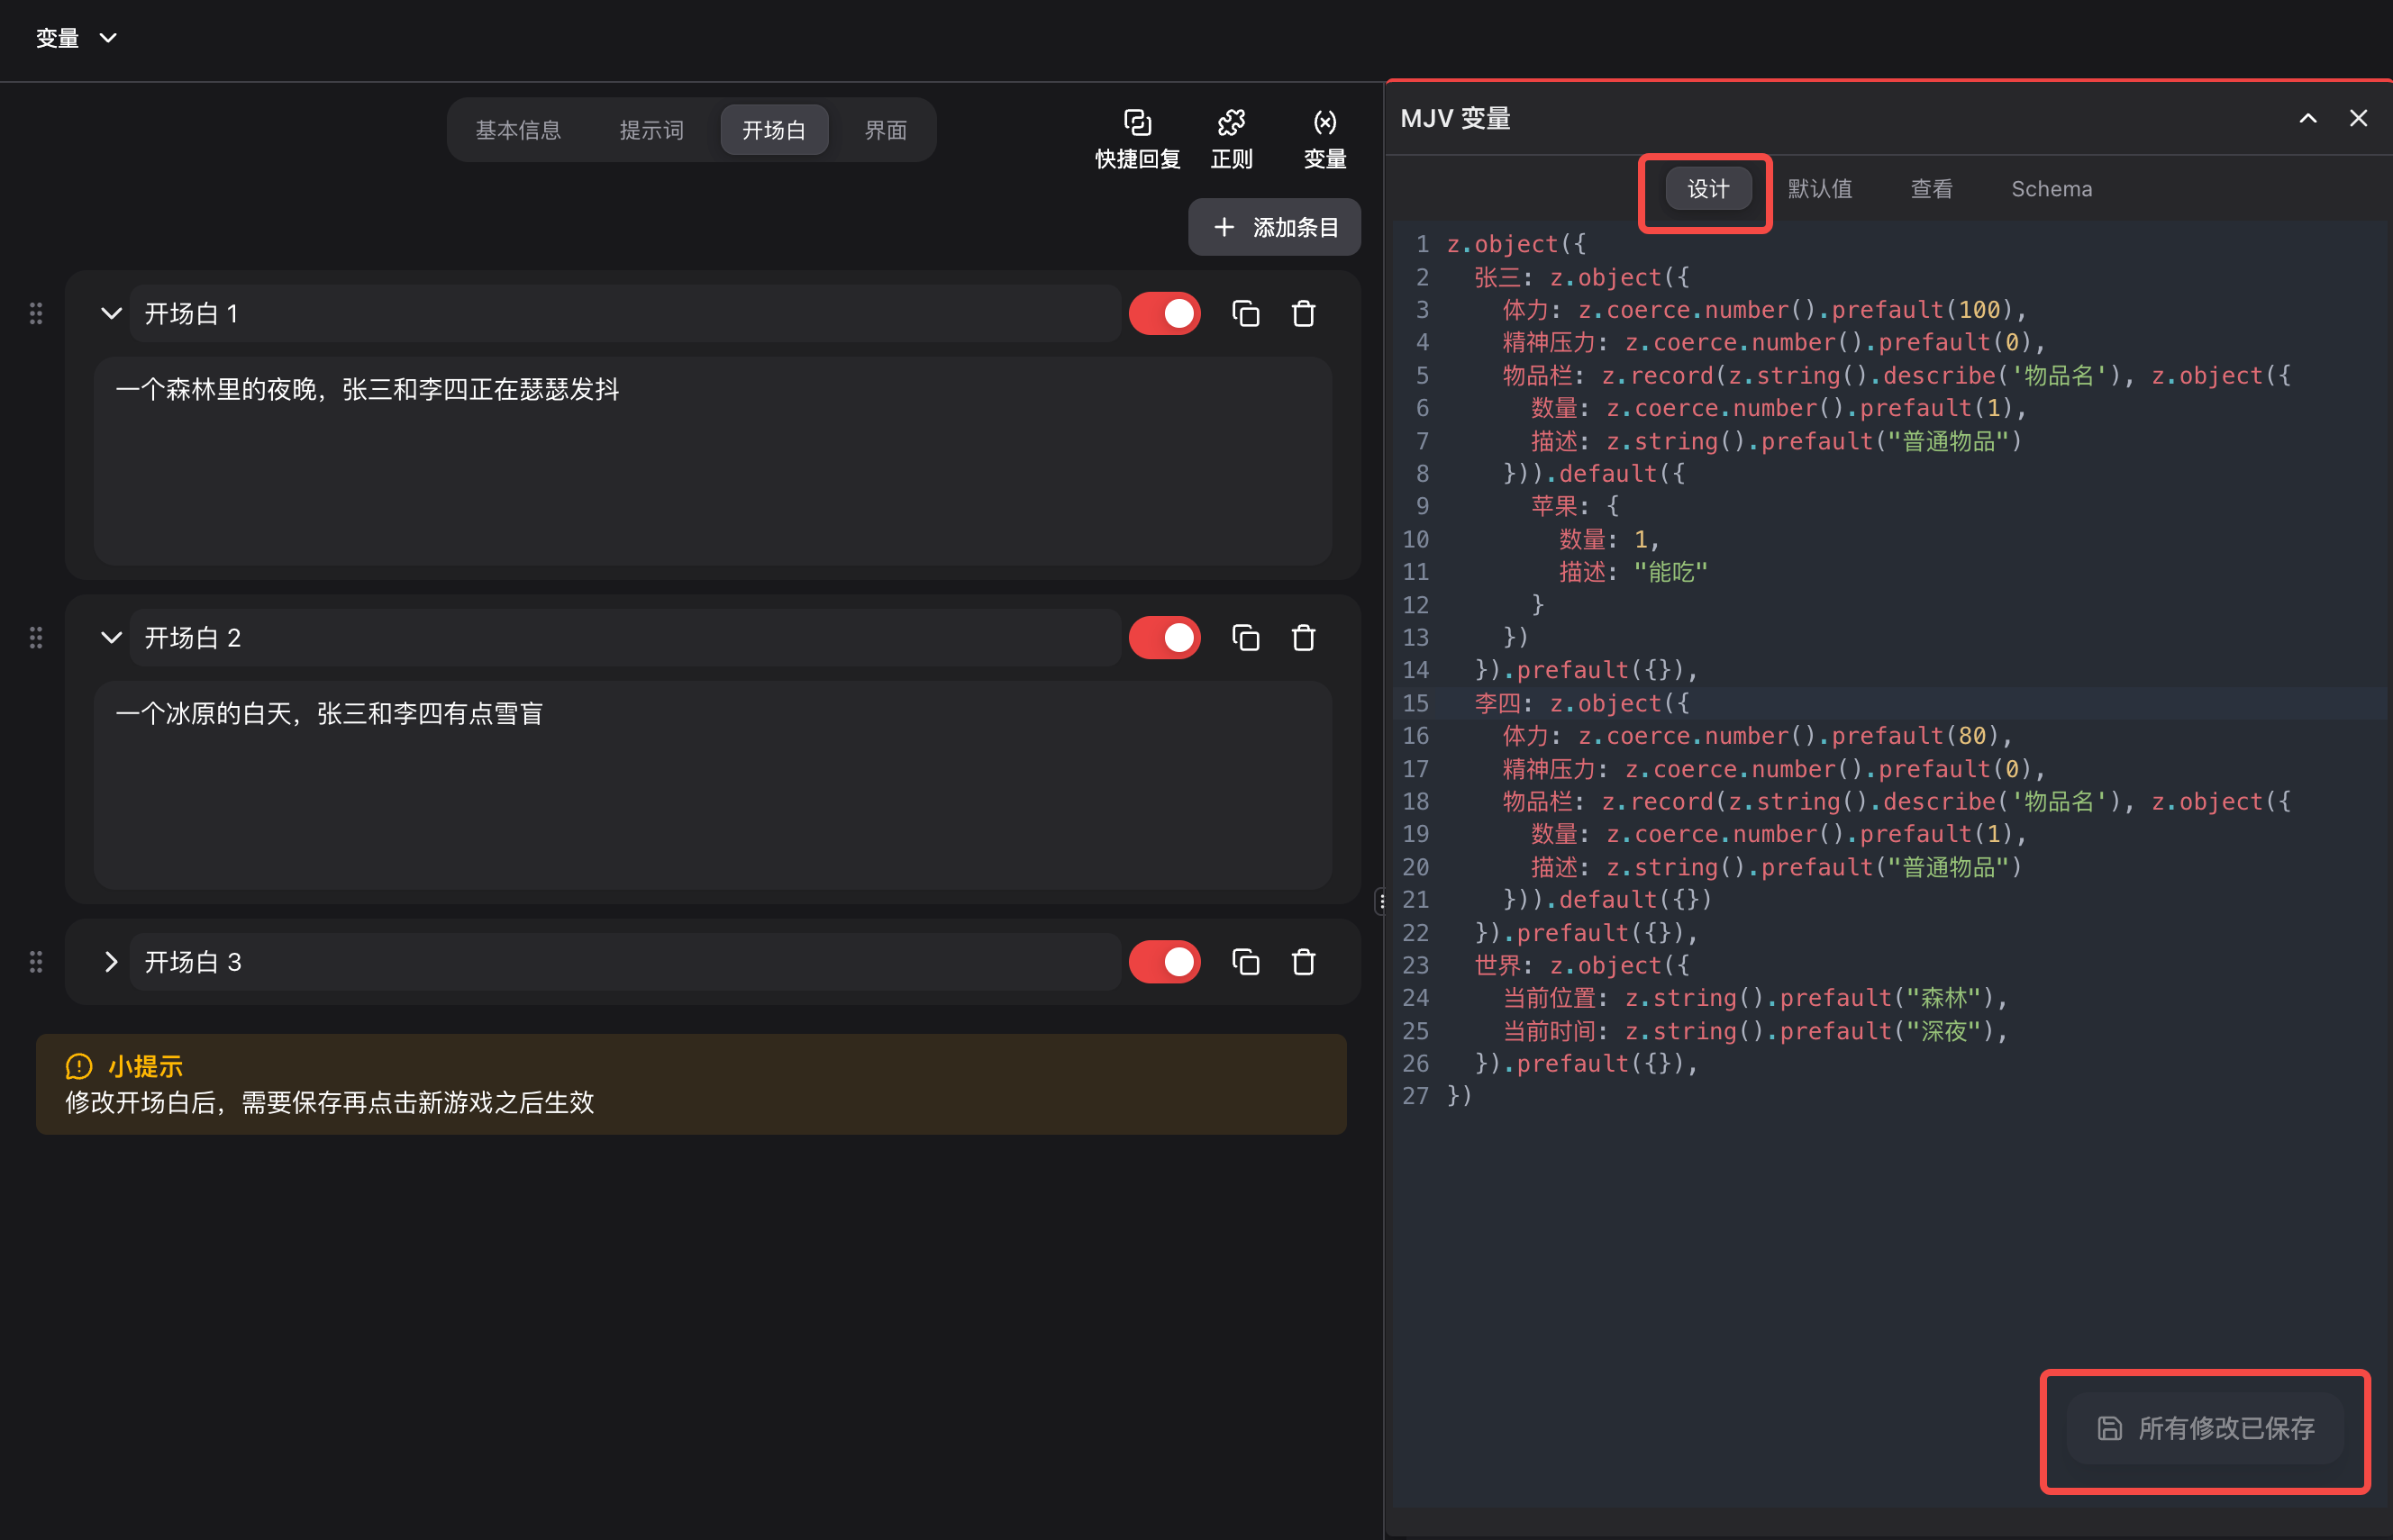Collapse the 开场白 1 entry

pyautogui.click(x=111, y=314)
